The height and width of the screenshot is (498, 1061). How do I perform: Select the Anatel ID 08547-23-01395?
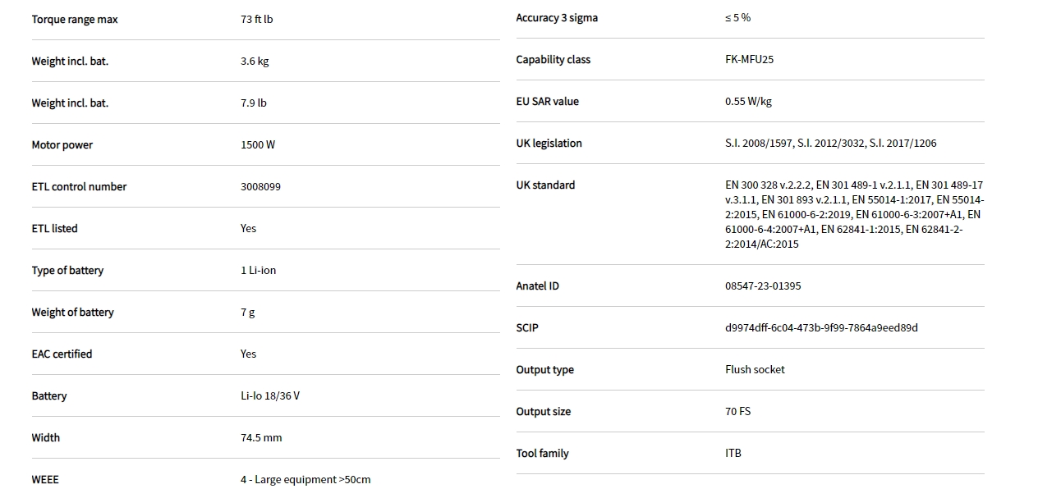click(763, 286)
